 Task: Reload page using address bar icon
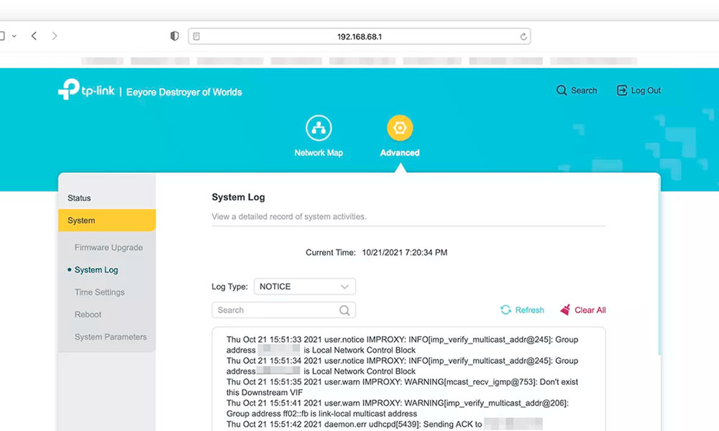coord(523,36)
